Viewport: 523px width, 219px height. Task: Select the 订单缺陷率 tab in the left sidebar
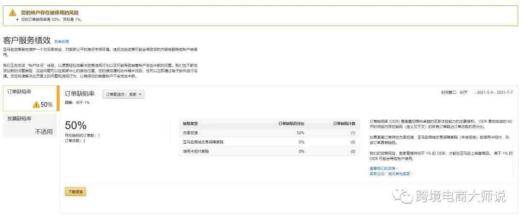click(x=30, y=98)
